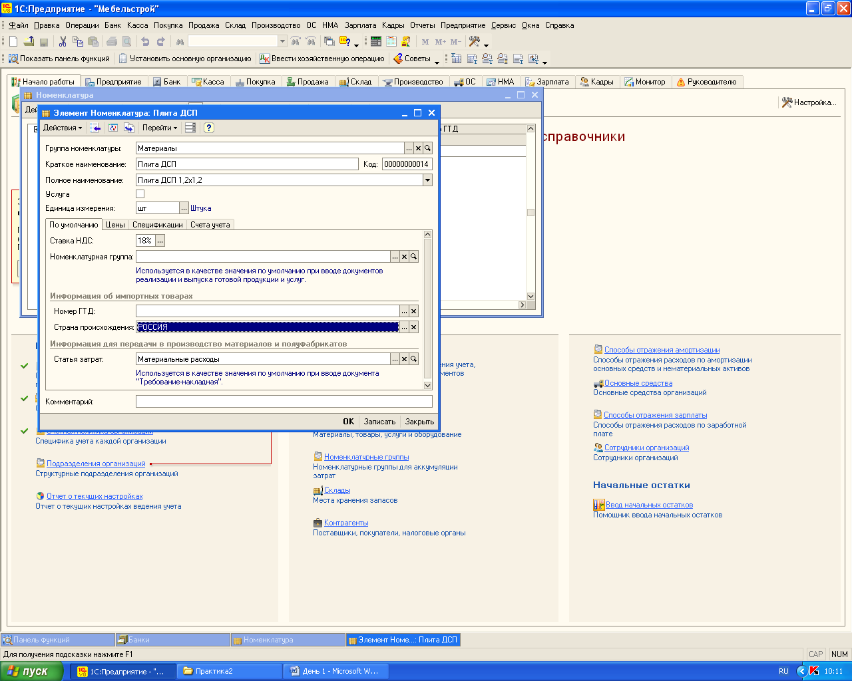The width and height of the screenshot is (852, 681).
Task: Clear the Номенклатурная группа field with X
Action: [404, 257]
